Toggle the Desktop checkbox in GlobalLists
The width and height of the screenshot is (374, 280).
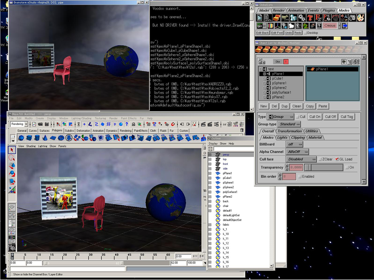pyautogui.click(x=306, y=33)
